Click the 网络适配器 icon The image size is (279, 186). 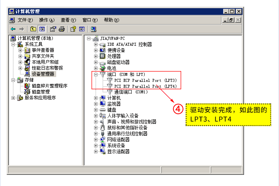pos(103,139)
